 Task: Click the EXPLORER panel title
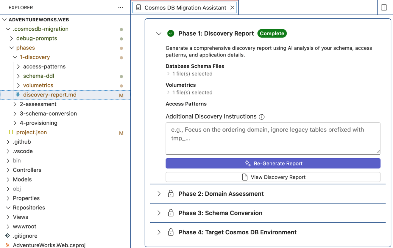(x=21, y=7)
